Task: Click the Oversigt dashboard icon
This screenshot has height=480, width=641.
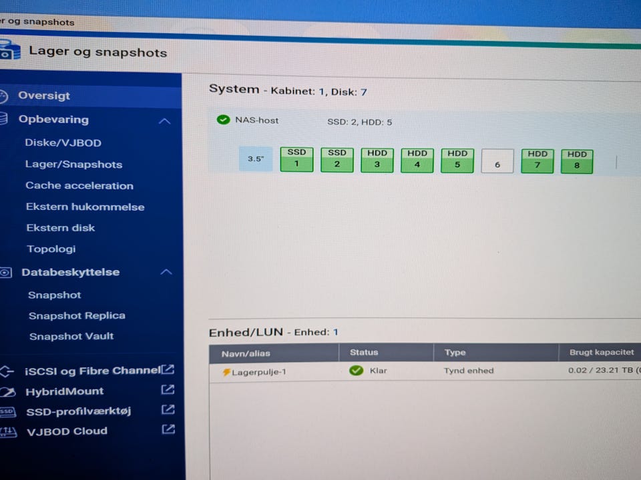Action: point(3,96)
